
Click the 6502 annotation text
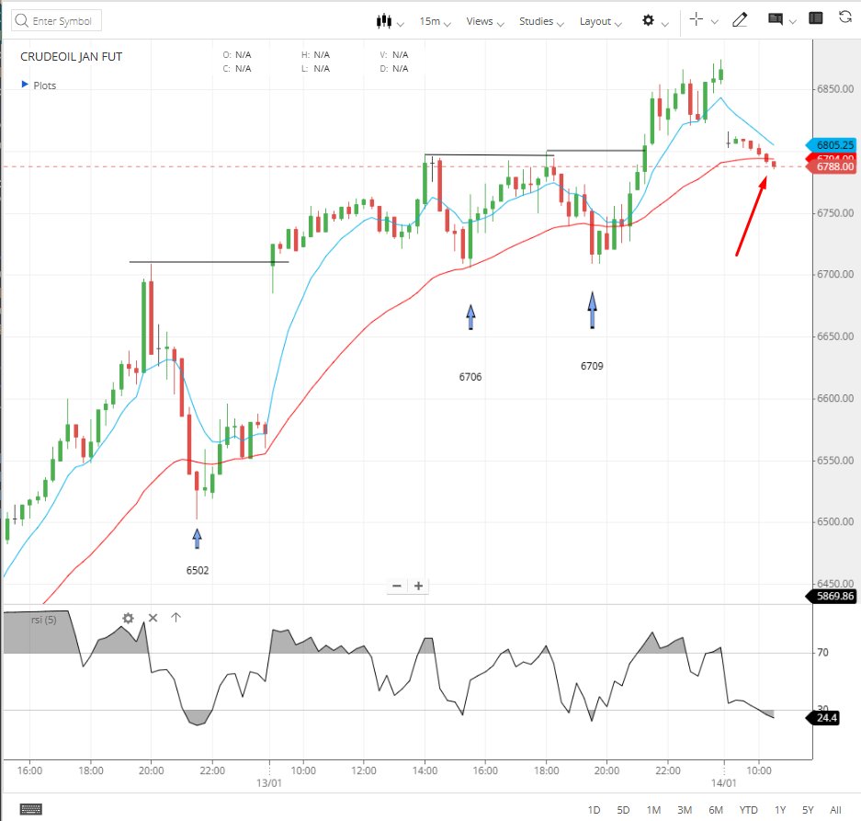tap(198, 570)
